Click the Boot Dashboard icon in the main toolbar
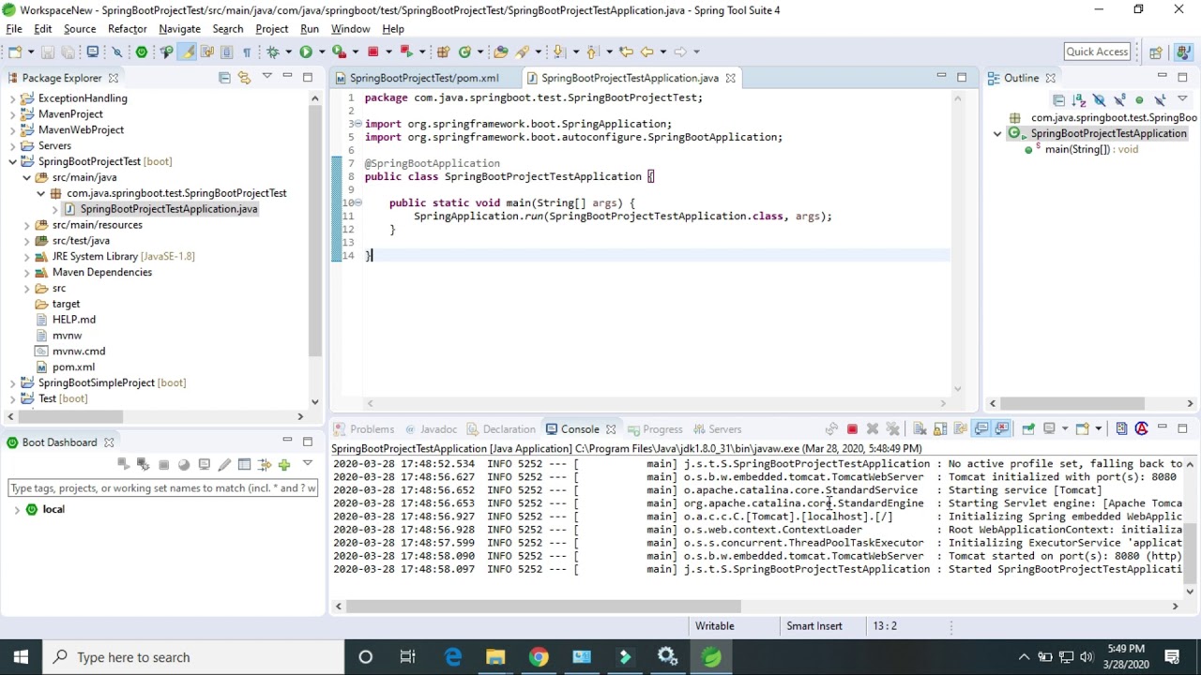This screenshot has width=1201, height=675. (x=142, y=52)
